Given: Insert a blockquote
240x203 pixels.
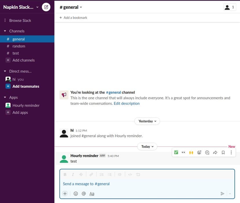Looking at the screenshot, I should pyautogui.click(x=120, y=175).
